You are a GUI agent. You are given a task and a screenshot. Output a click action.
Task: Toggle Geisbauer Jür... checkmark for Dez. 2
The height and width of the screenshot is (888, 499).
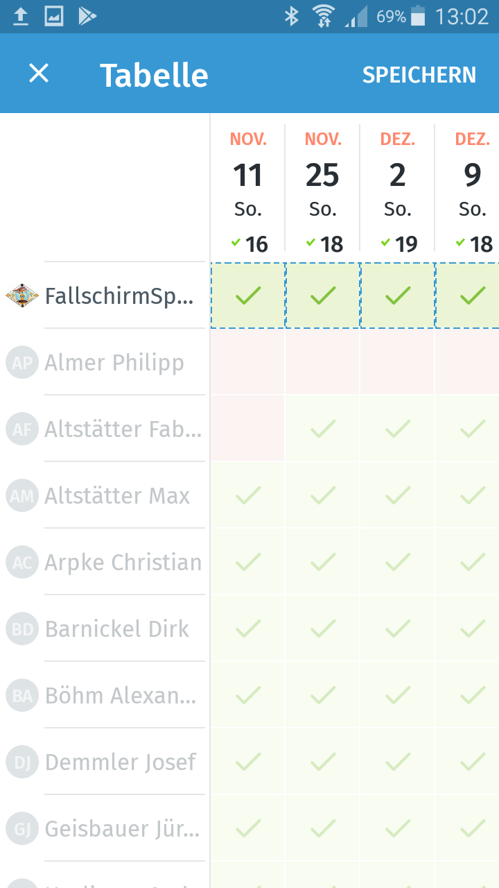pos(397,828)
